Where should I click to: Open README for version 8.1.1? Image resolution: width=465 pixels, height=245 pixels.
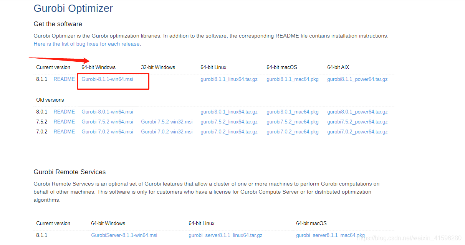coord(64,79)
